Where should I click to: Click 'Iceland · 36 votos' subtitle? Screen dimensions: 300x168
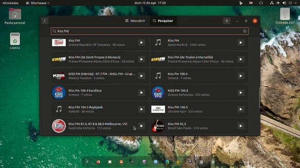click(x=81, y=112)
